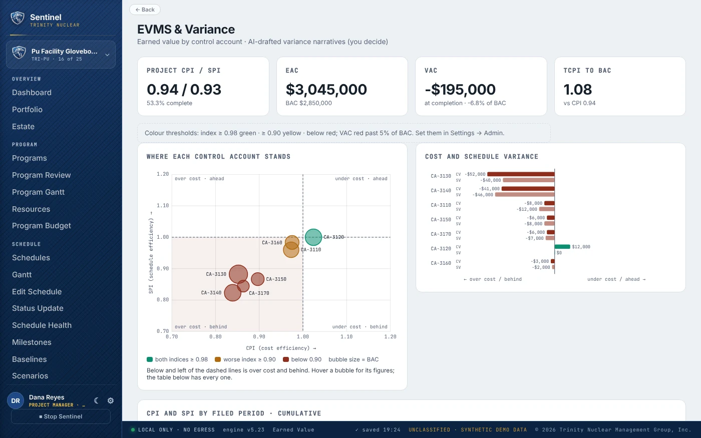Click the green LOCAL ONLY status dot
The height and width of the screenshot is (438, 701).
click(x=133, y=429)
